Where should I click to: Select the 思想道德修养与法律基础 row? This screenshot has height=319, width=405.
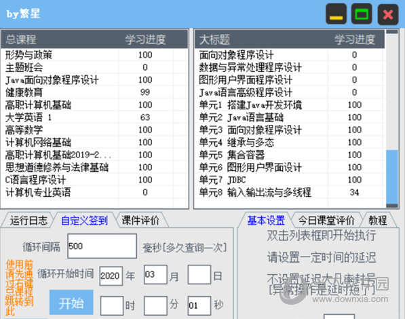pos(94,167)
